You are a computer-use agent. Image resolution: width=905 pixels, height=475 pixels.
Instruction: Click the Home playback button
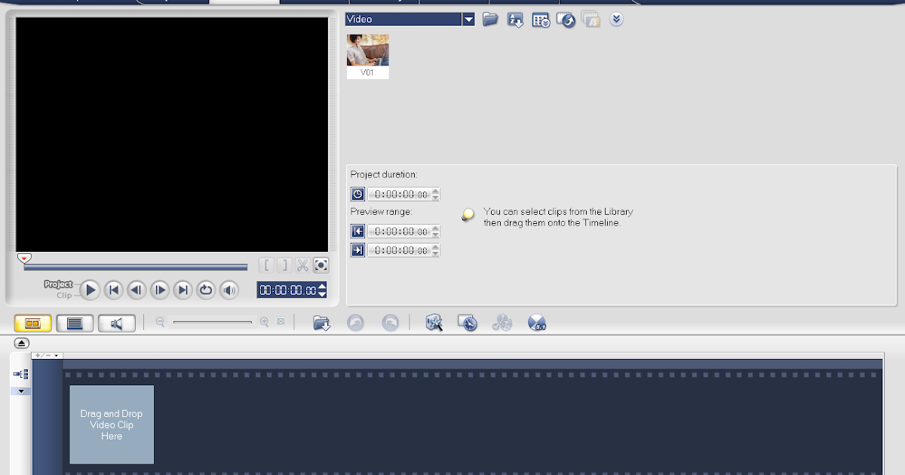coord(113,290)
